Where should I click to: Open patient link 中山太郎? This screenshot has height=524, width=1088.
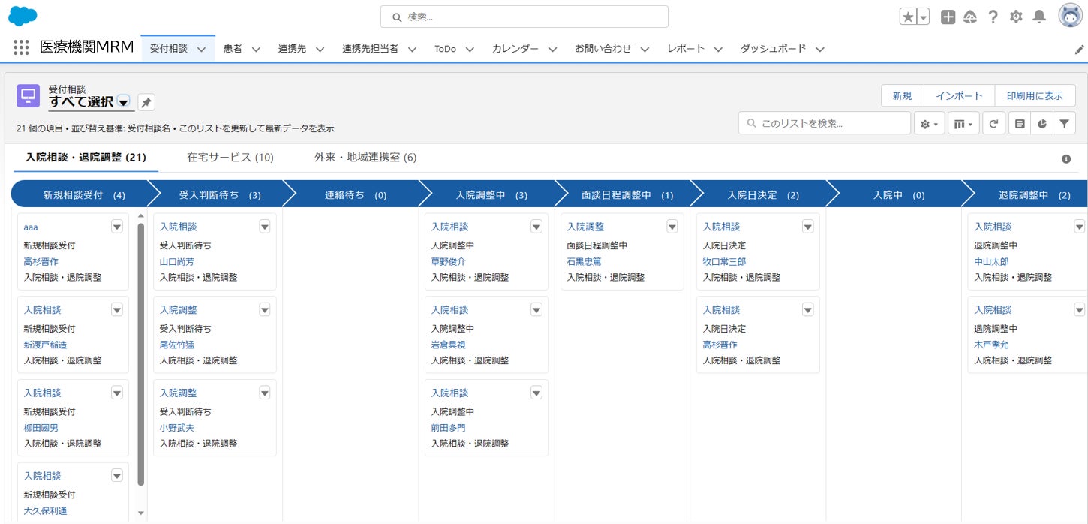click(x=991, y=262)
